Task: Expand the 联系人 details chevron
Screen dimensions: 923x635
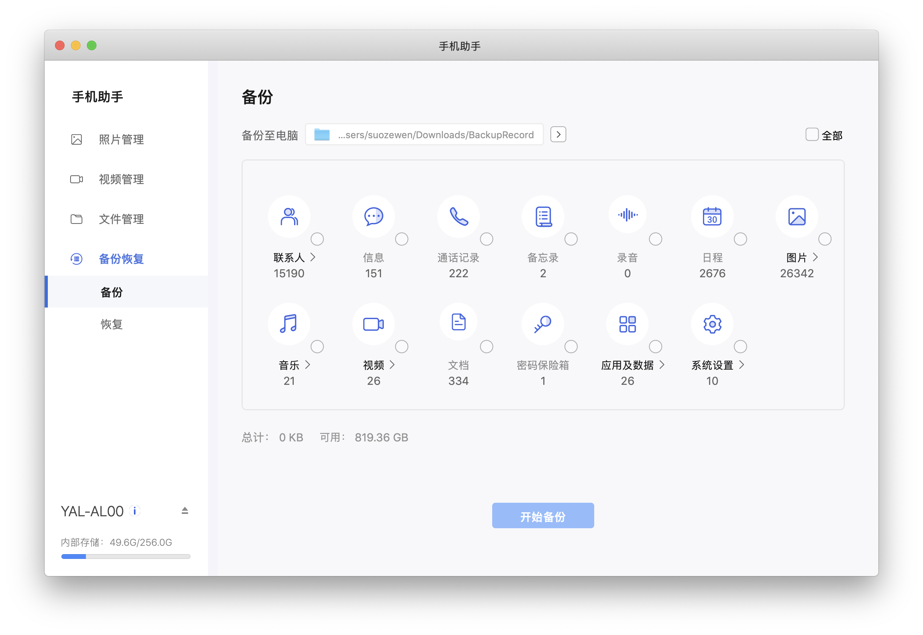Action: pyautogui.click(x=313, y=258)
